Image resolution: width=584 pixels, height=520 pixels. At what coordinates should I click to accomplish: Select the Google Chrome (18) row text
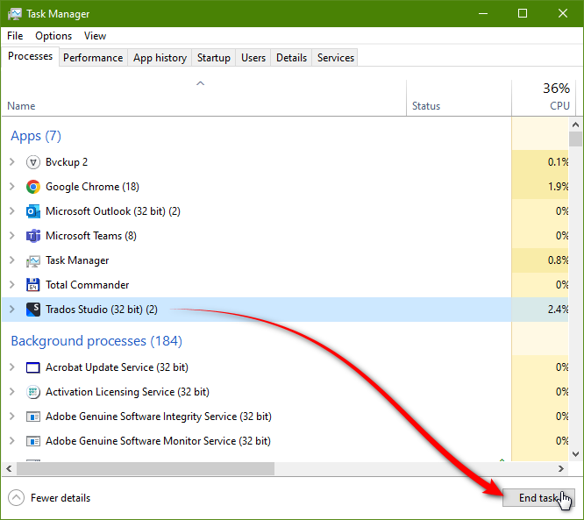(92, 187)
